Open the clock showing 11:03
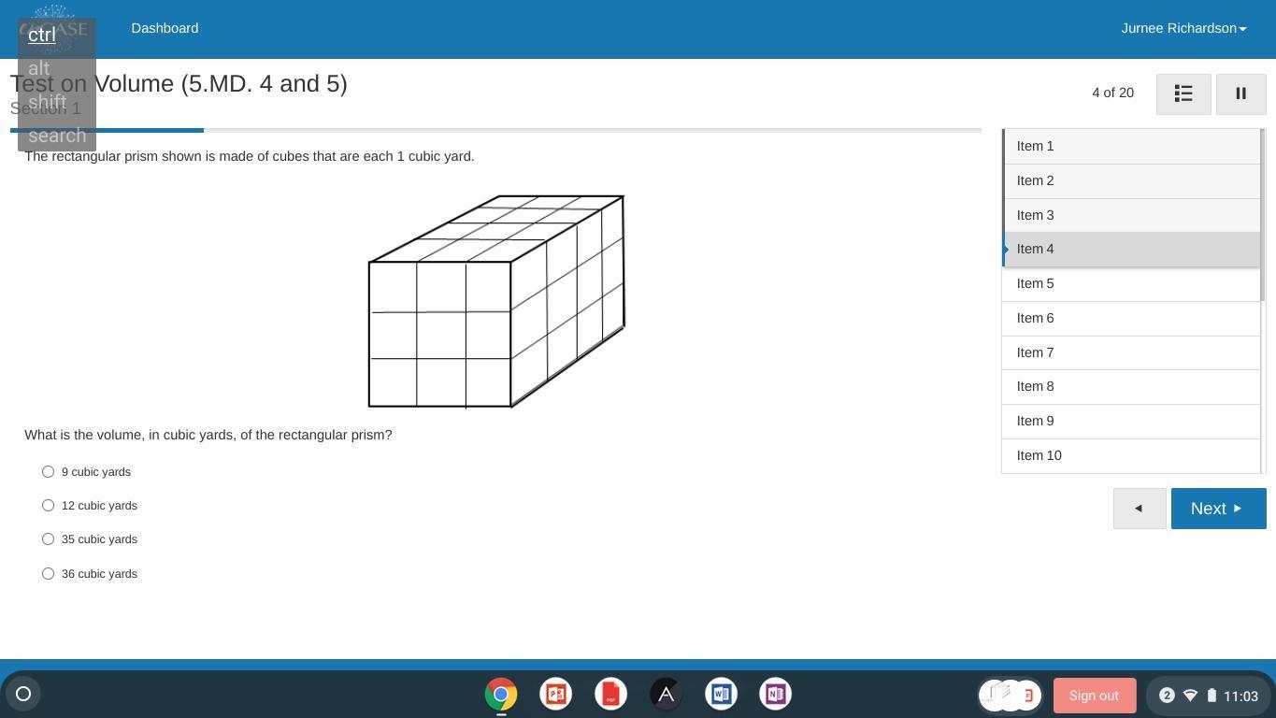This screenshot has height=718, width=1276. click(1240, 696)
